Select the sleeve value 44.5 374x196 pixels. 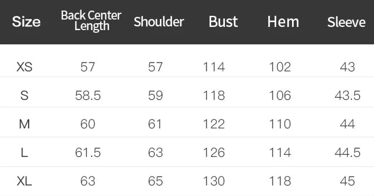pos(347,153)
